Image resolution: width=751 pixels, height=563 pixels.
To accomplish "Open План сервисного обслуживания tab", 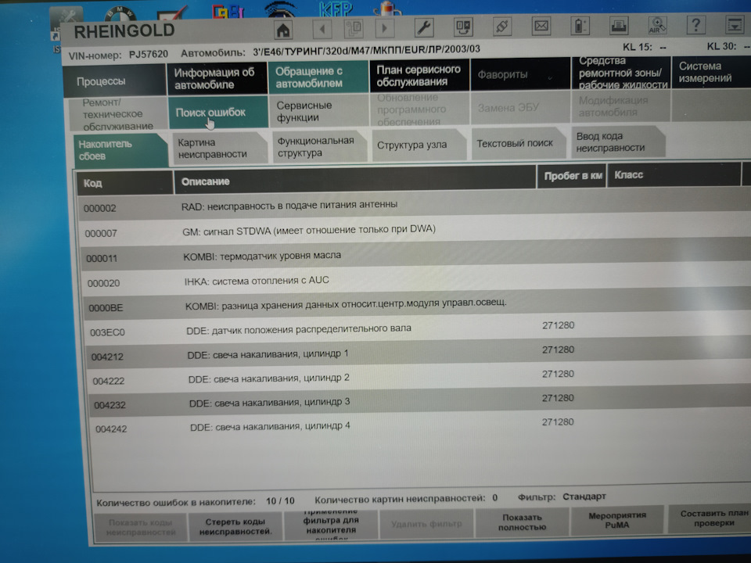I will click(419, 75).
